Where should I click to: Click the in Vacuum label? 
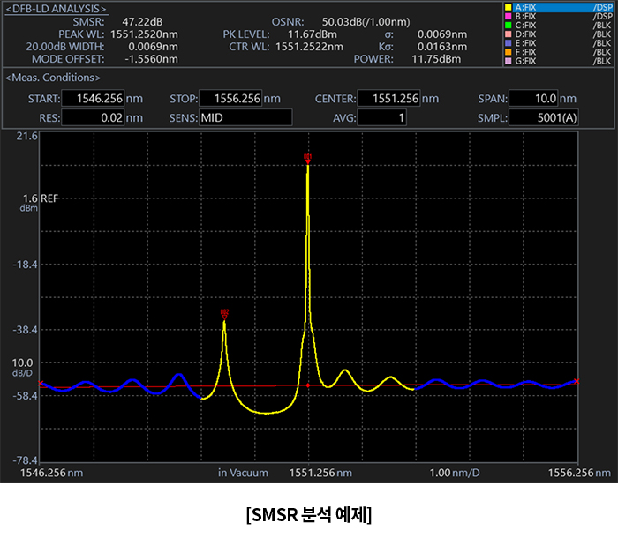click(243, 473)
